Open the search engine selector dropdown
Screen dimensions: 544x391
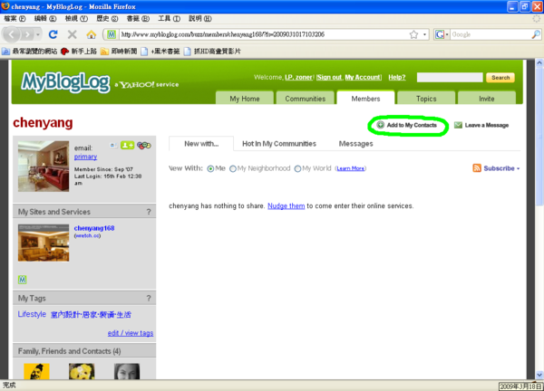point(447,34)
